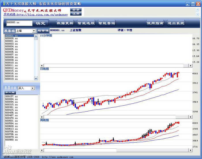This screenshot has width=202, height=159.
Task: Click the 周线图 scrollbar thumb
Action: (153, 150)
